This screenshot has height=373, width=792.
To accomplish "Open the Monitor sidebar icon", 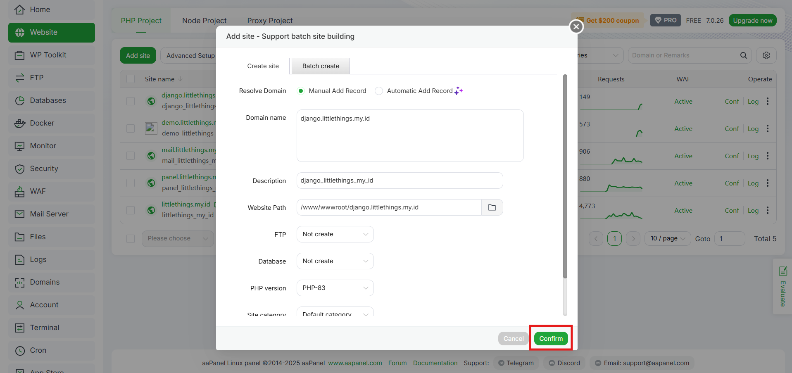I will pos(20,146).
